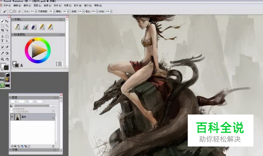Click the dynamic plugins icon in Layers panel
The width and height of the screenshot is (263, 156).
click(15, 146)
